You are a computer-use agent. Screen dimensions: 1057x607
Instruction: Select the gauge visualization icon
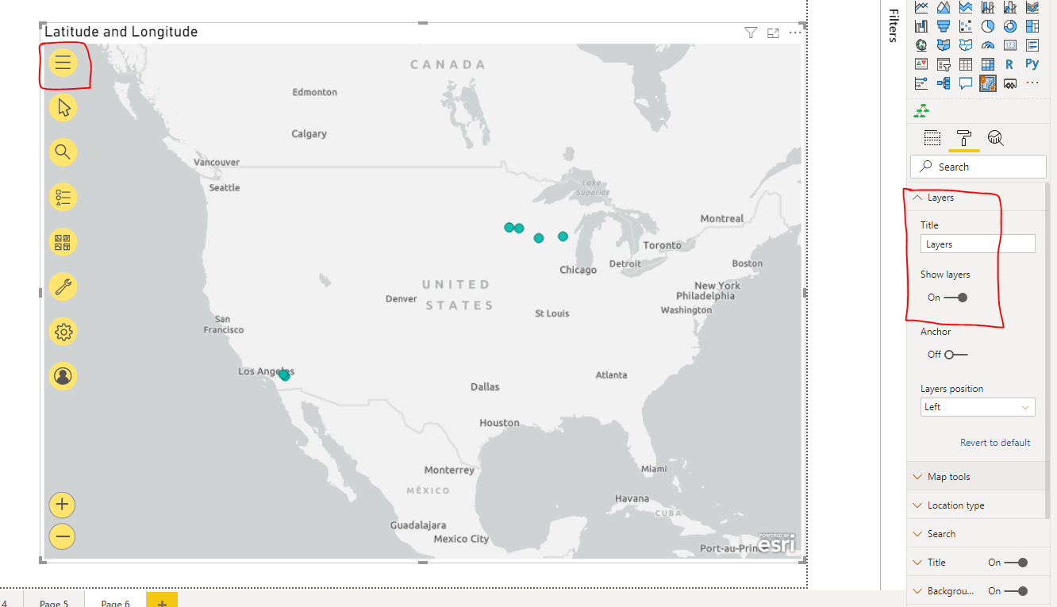pos(987,45)
